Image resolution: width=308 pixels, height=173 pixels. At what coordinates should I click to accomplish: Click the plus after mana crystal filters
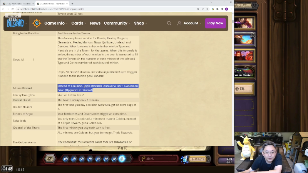tap(128, 159)
